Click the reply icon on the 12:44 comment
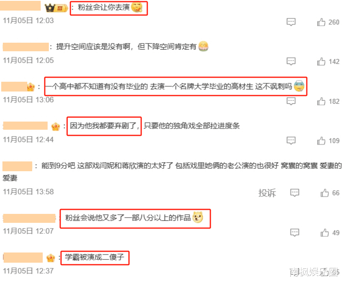 (291, 141)
